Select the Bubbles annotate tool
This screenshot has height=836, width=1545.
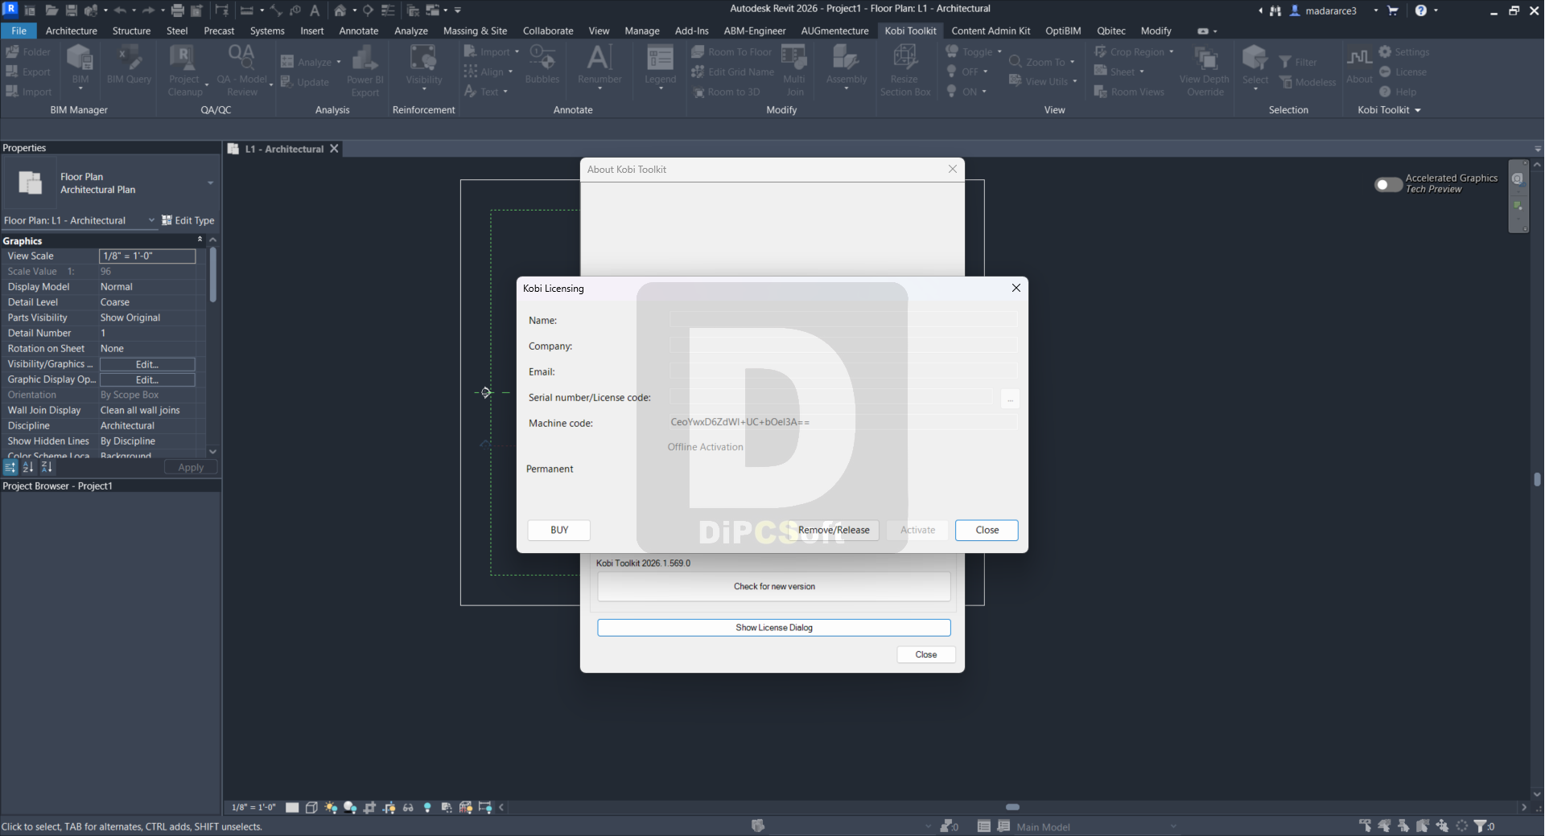[x=542, y=66]
